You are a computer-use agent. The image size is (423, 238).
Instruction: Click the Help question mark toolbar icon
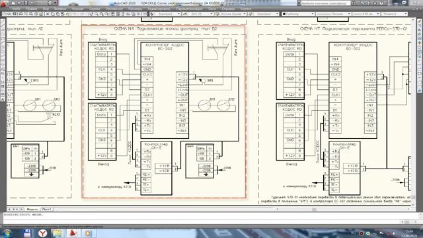pos(145,14)
